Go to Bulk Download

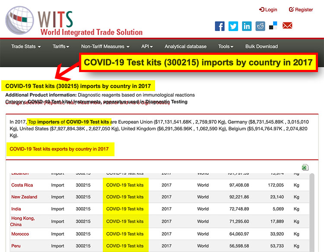click(261, 47)
